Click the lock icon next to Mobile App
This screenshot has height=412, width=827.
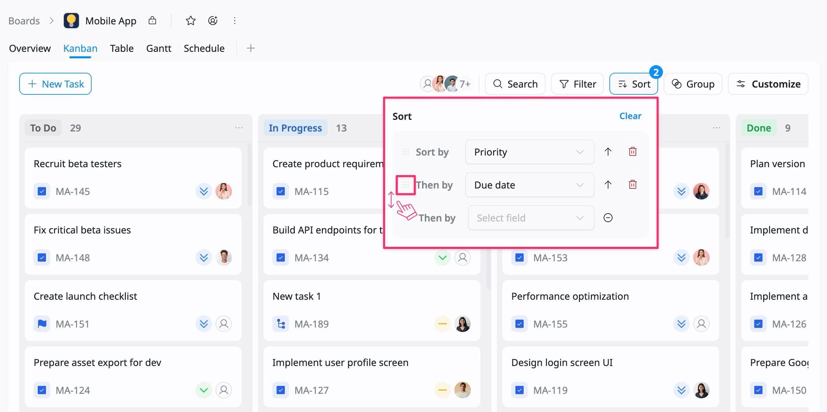[152, 21]
